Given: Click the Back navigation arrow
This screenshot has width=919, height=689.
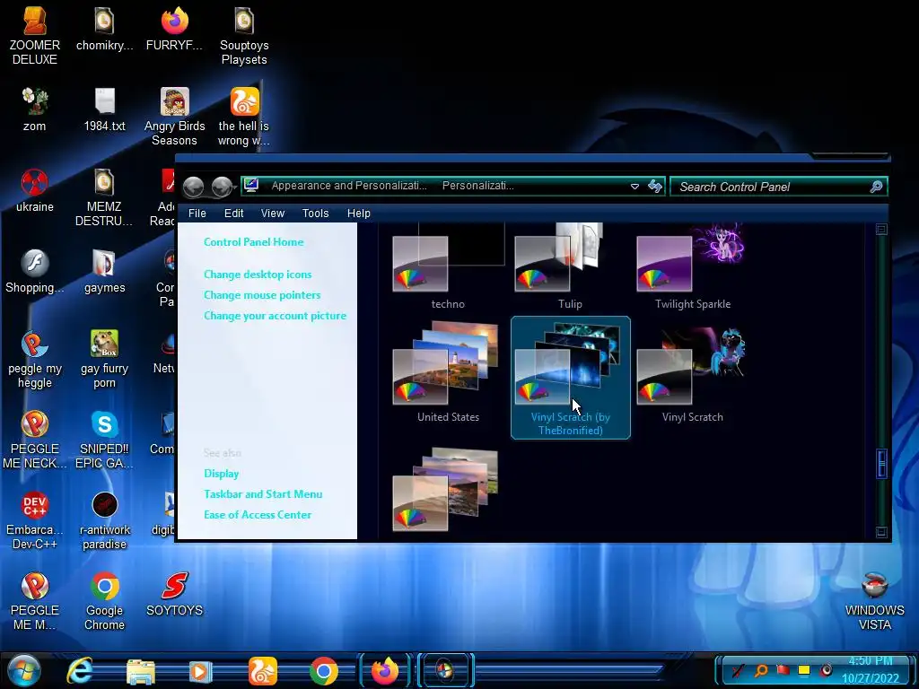Looking at the screenshot, I should pos(194,187).
